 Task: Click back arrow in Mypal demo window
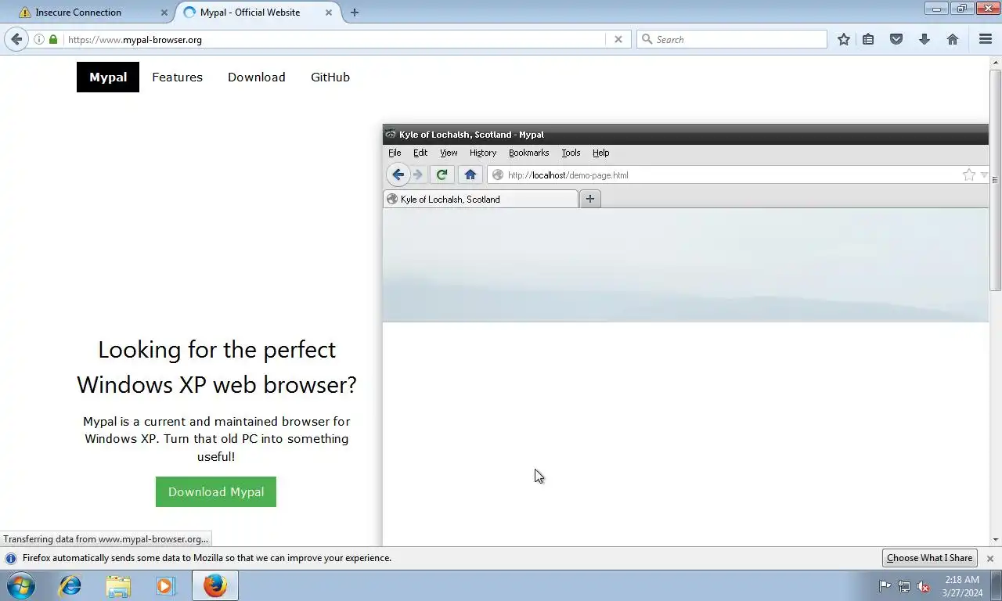[x=398, y=175]
